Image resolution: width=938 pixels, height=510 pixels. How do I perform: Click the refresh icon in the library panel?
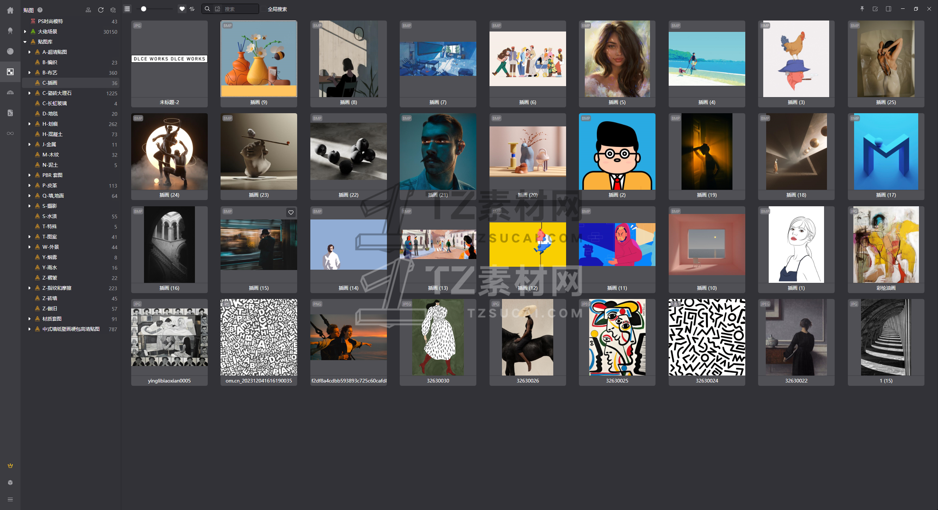coord(101,10)
